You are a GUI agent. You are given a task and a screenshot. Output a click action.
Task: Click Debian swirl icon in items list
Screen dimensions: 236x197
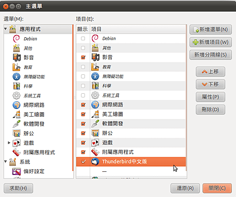(x=95, y=38)
